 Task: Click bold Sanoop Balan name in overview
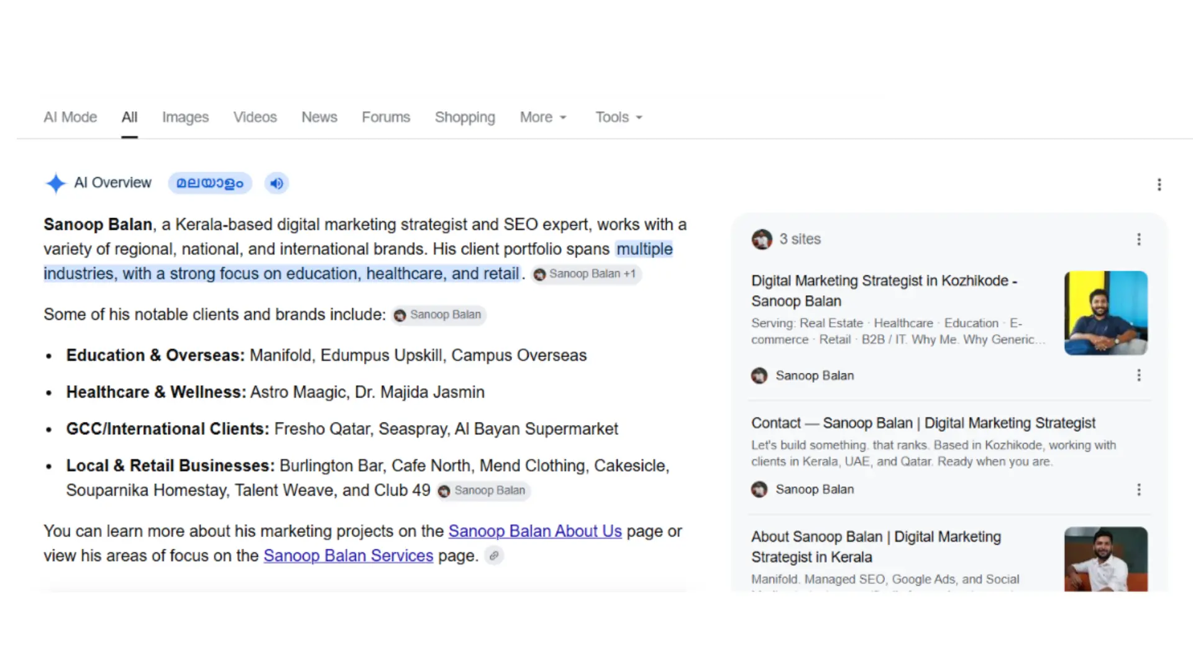click(98, 224)
